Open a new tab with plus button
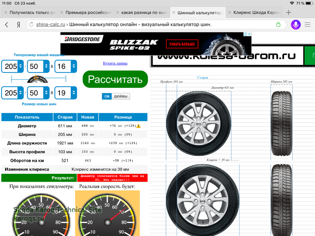The image size is (315, 236). point(289,13)
